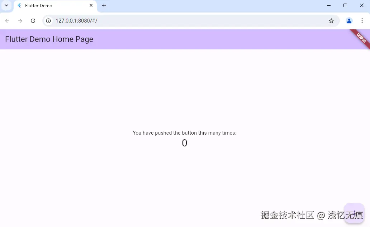Open the Chrome profile avatar
The image size is (370, 227).
349,21
